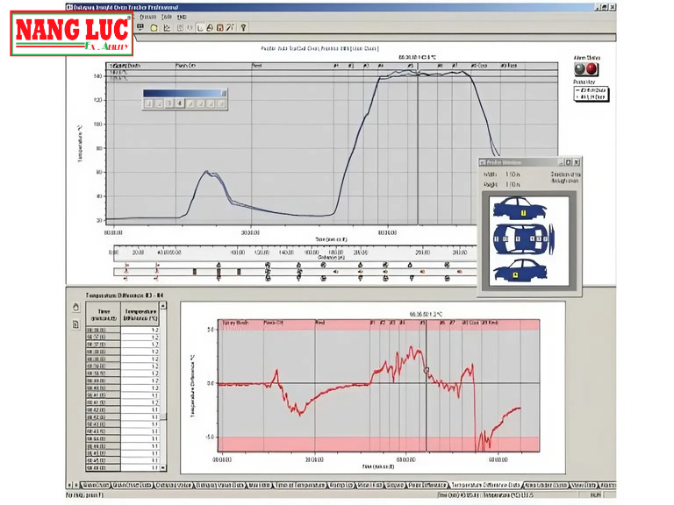This screenshot has height=505, width=674.
Task: Click the first icon on the main toolbar
Action: point(141,27)
